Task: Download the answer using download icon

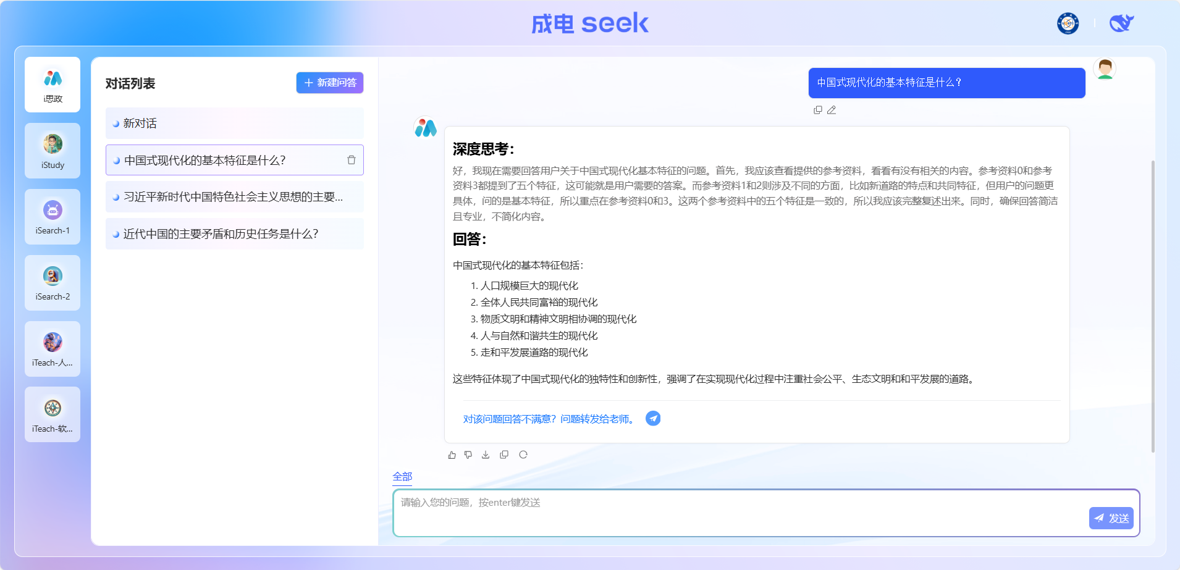Action: pyautogui.click(x=486, y=455)
